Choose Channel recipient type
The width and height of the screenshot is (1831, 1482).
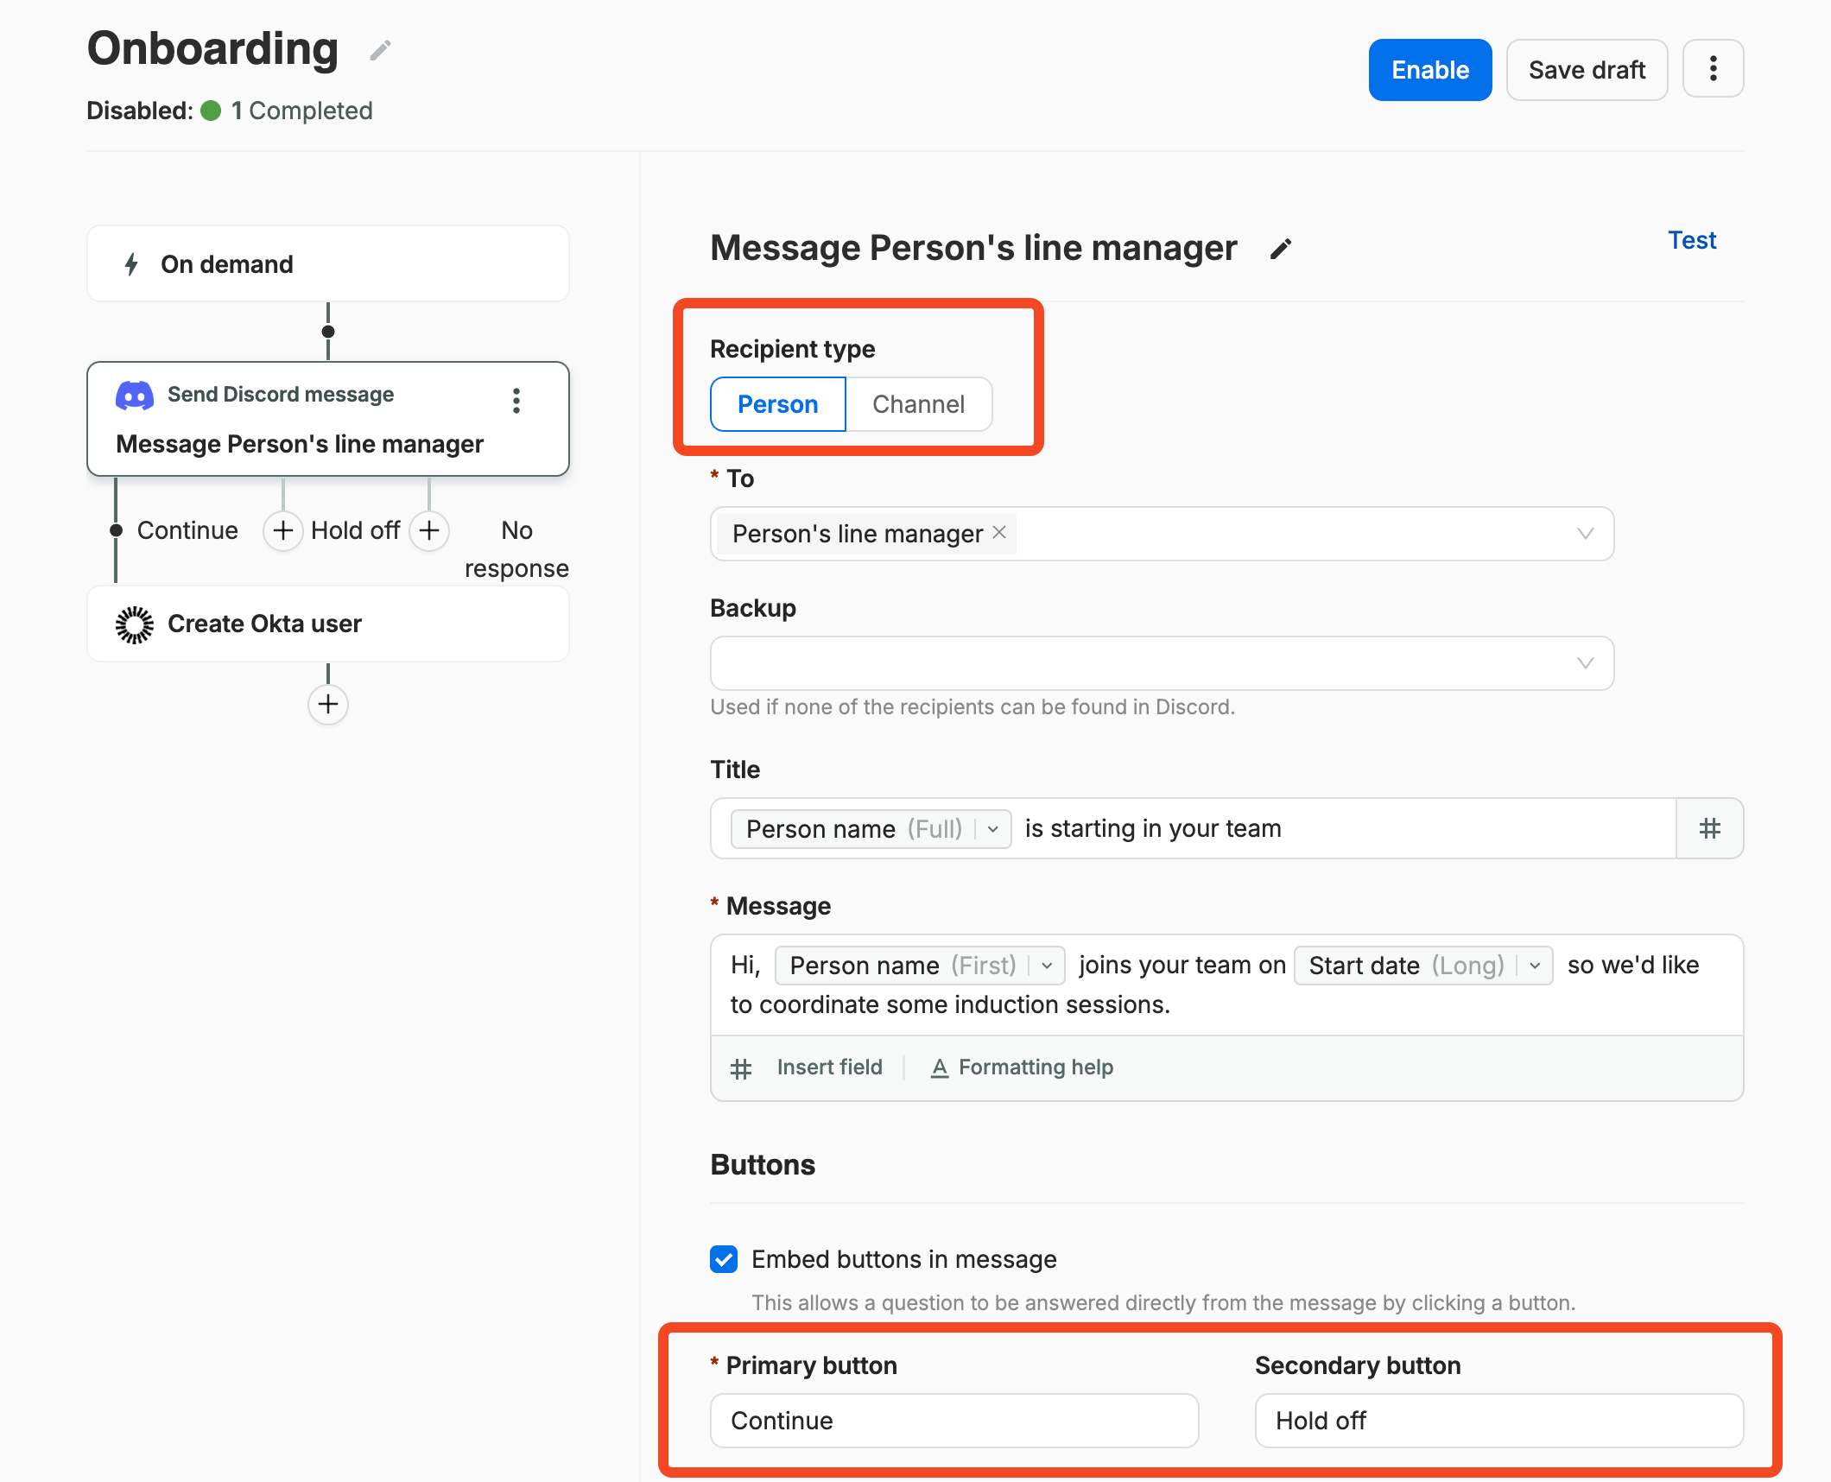click(x=918, y=404)
